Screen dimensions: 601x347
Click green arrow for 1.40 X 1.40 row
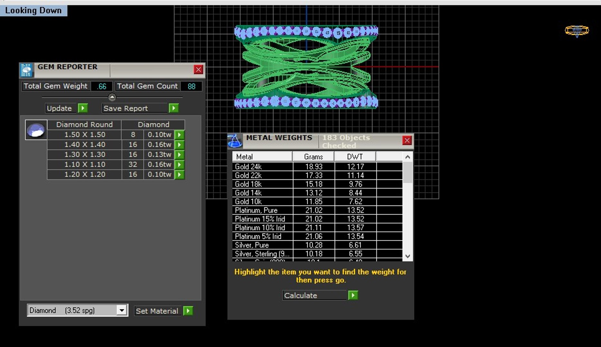coord(180,145)
